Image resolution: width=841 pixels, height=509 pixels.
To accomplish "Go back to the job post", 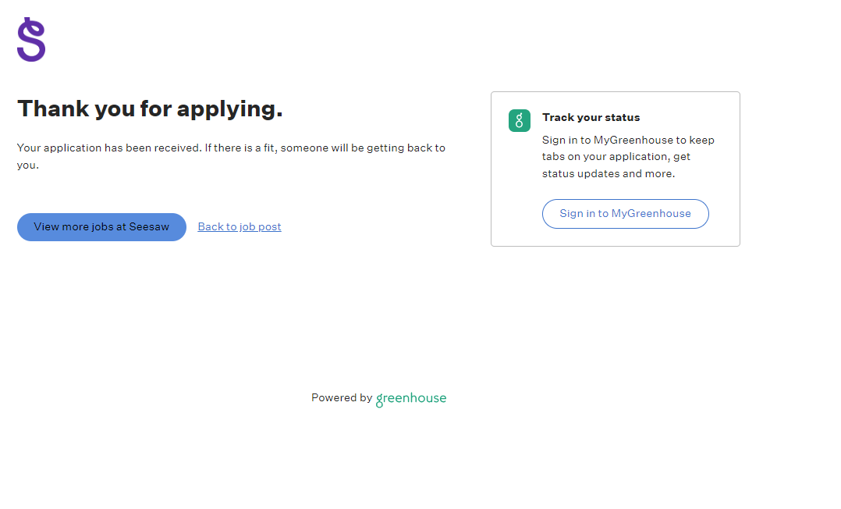I will pyautogui.click(x=240, y=227).
